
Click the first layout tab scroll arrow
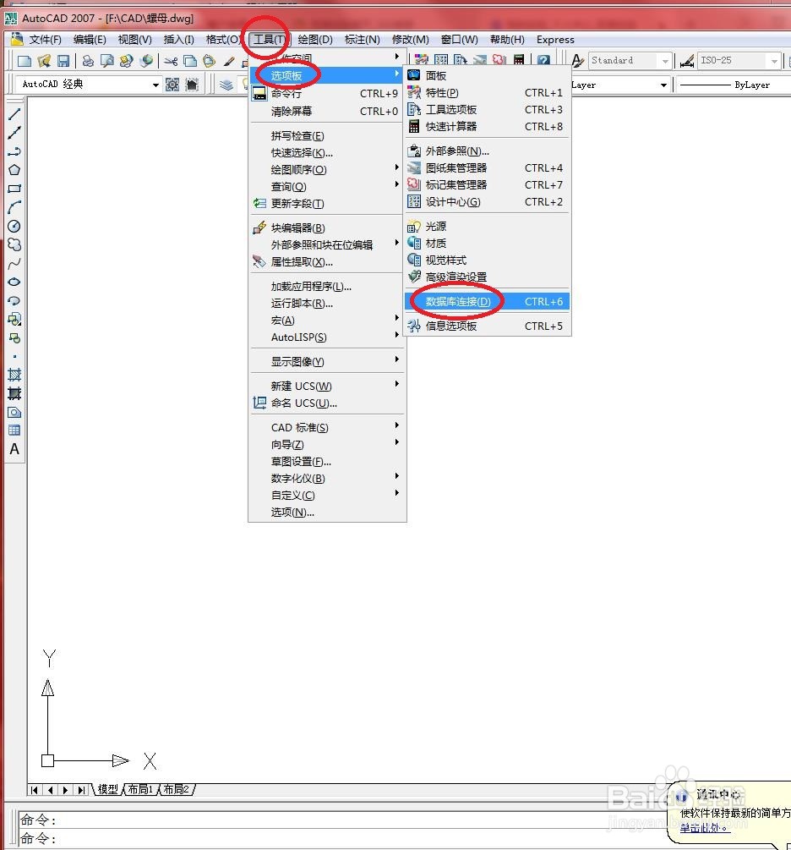click(34, 790)
